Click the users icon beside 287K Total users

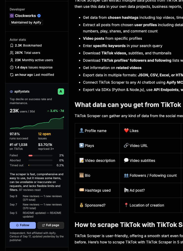click(12, 53)
